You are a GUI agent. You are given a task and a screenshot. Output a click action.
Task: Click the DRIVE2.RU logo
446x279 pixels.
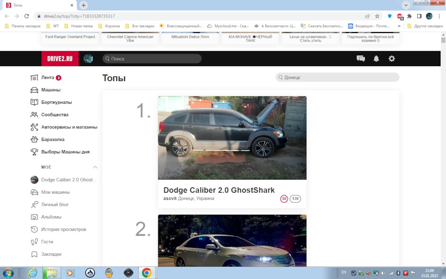pos(60,59)
